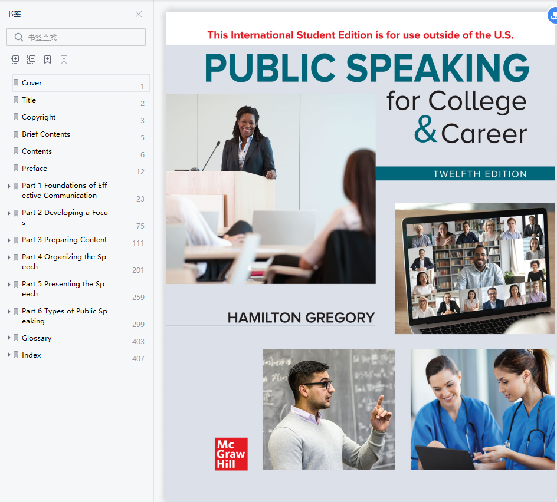Add a new bookmark icon
Viewport: 557px width, 502px height.
[x=48, y=60]
